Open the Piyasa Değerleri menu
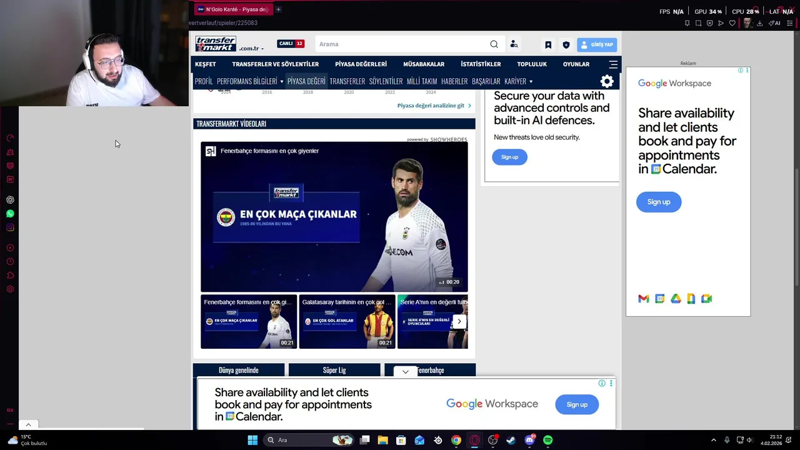 (x=361, y=64)
